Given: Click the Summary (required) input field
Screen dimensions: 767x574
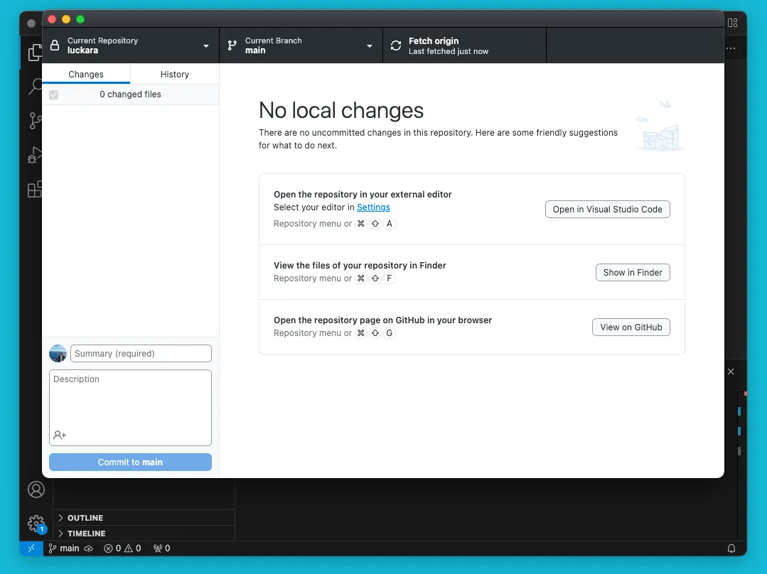Looking at the screenshot, I should click(141, 354).
